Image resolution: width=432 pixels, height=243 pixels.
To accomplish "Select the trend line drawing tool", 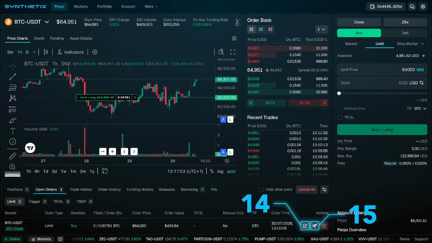I will point(12,77).
